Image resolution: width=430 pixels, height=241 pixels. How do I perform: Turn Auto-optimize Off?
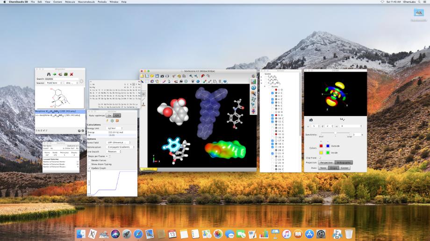click(117, 116)
